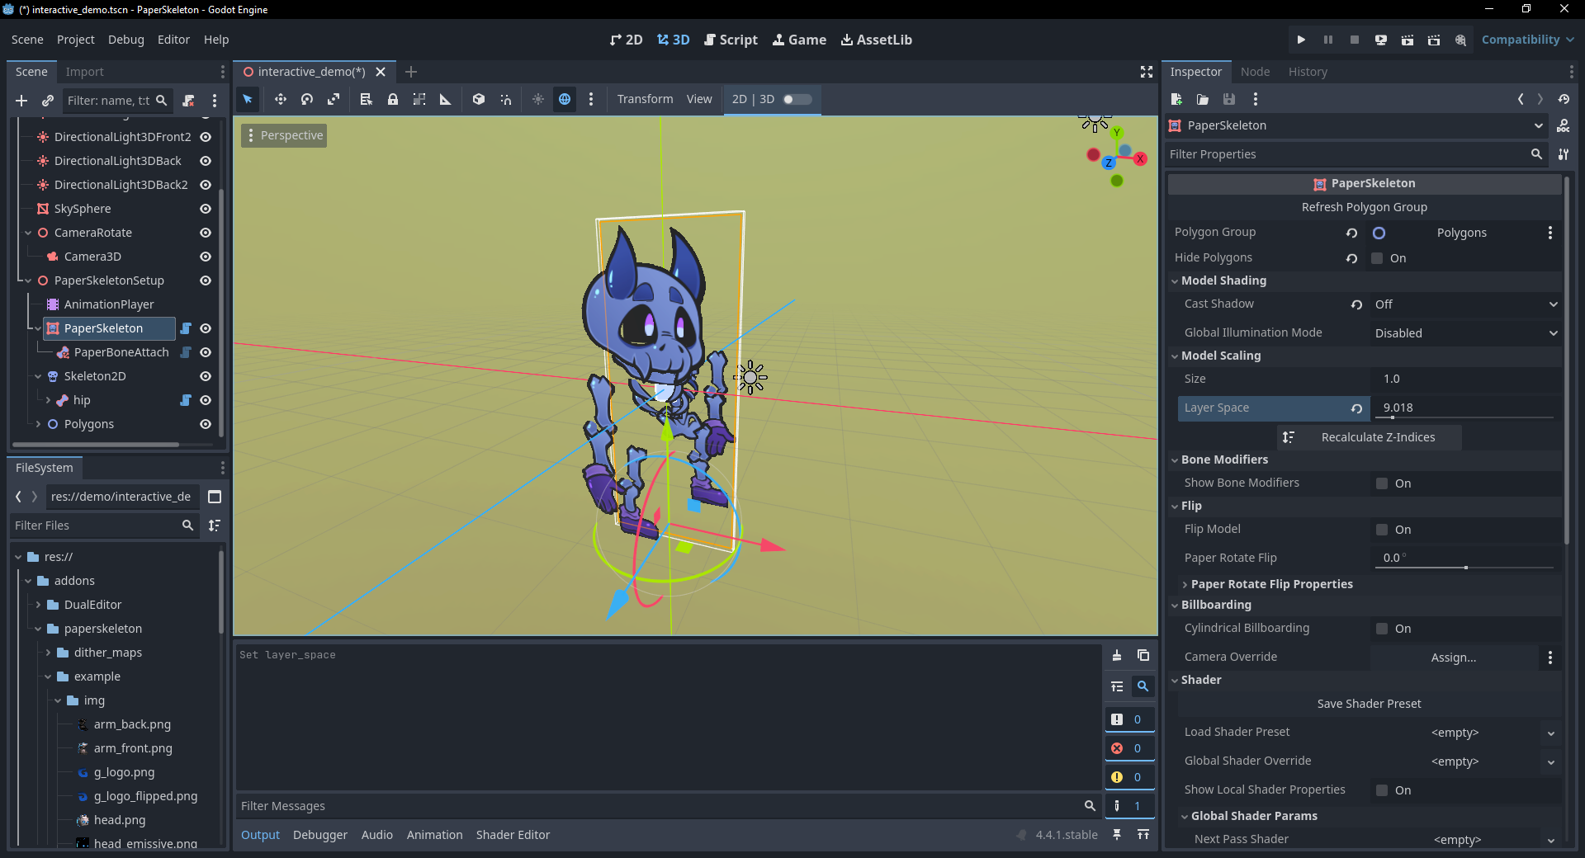The image size is (1585, 858).
Task: Open the Debugger bottom panel
Action: point(320,835)
